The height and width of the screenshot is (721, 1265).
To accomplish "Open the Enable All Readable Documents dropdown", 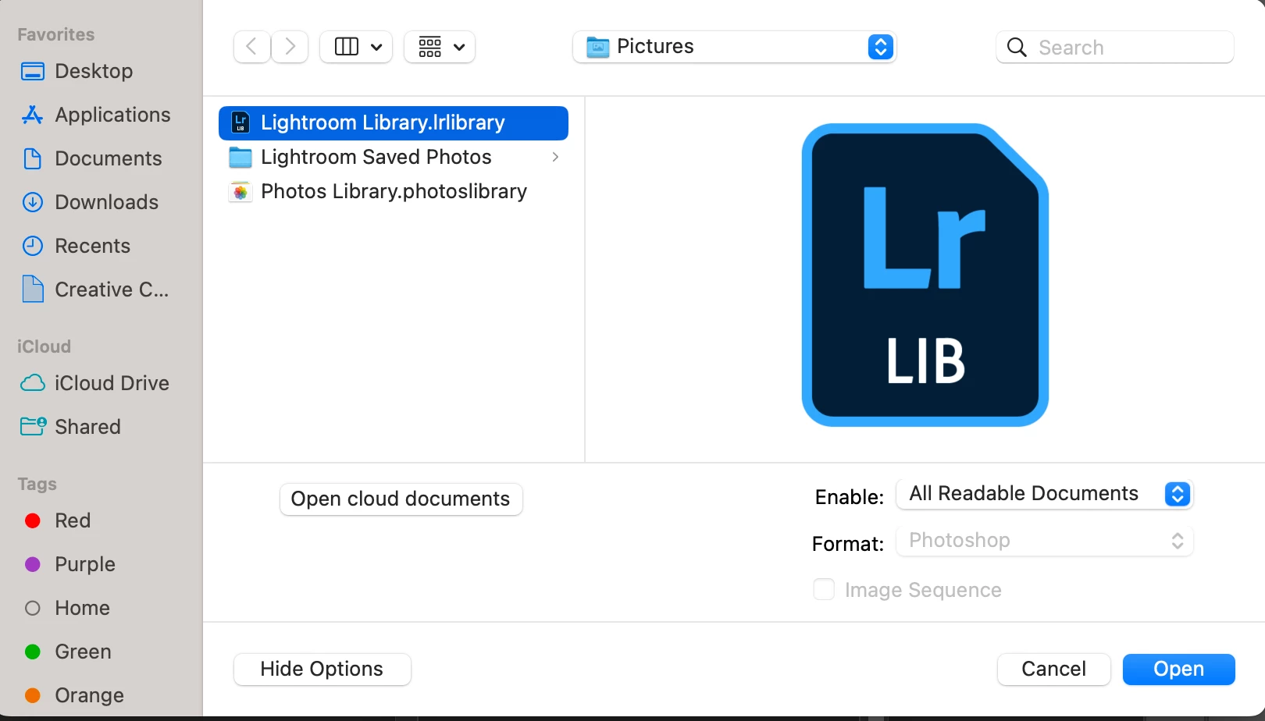I will click(x=1045, y=494).
